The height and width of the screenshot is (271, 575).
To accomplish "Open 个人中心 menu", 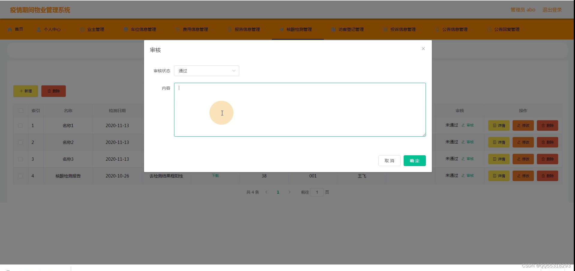I will [x=52, y=29].
